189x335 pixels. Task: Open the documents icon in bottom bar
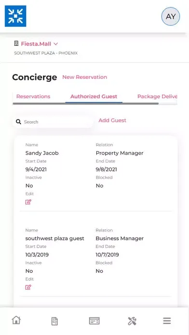(55, 321)
